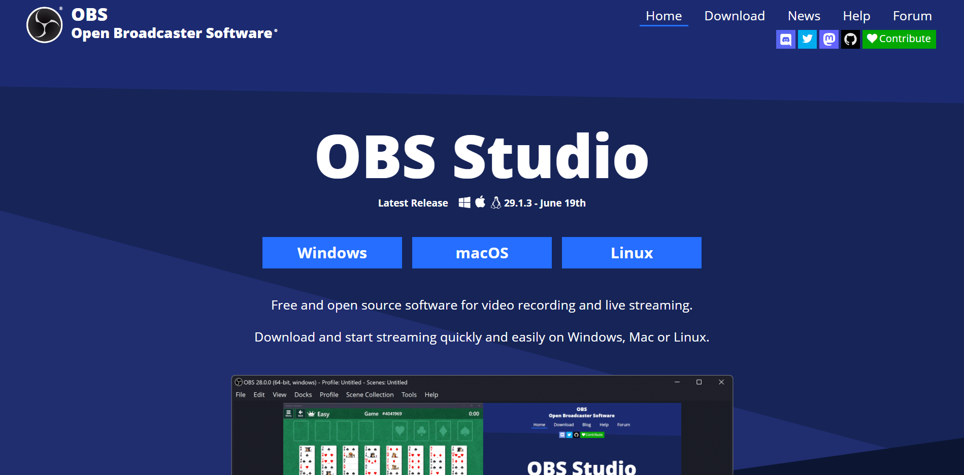Click the Apple logo near Latest Release

pyautogui.click(x=480, y=202)
